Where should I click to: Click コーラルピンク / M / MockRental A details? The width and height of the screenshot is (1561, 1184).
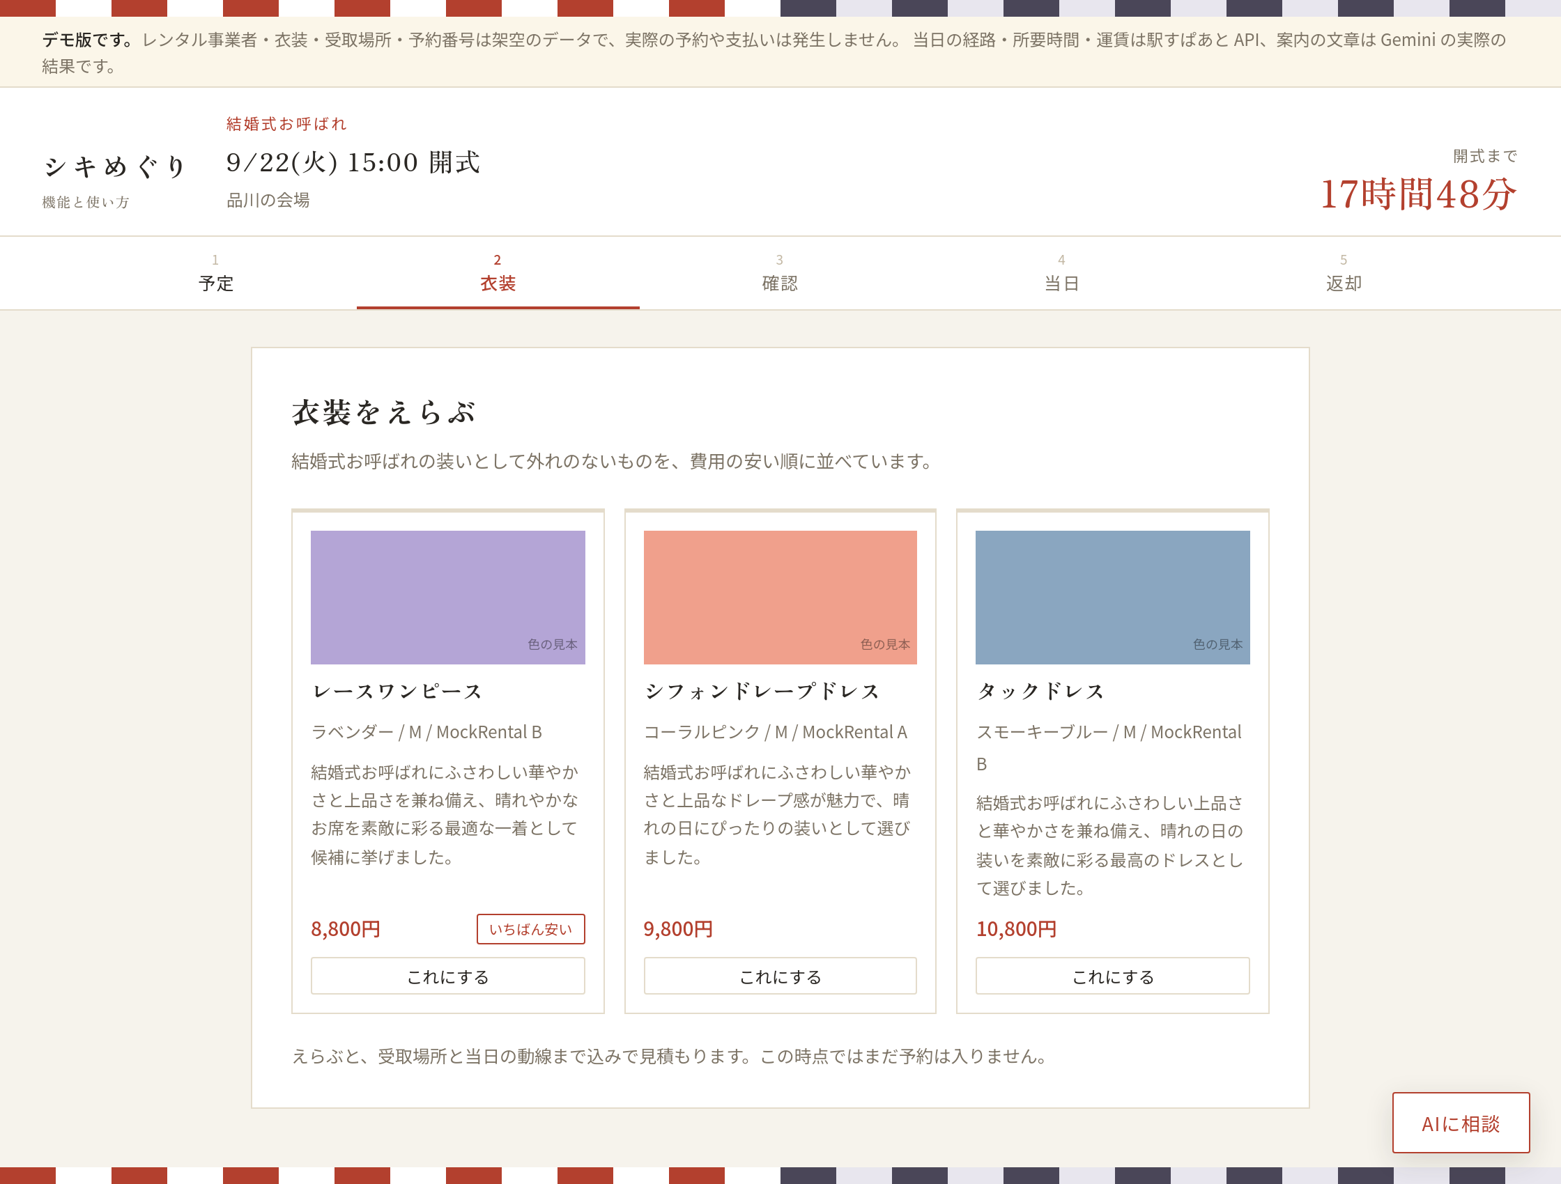776,732
